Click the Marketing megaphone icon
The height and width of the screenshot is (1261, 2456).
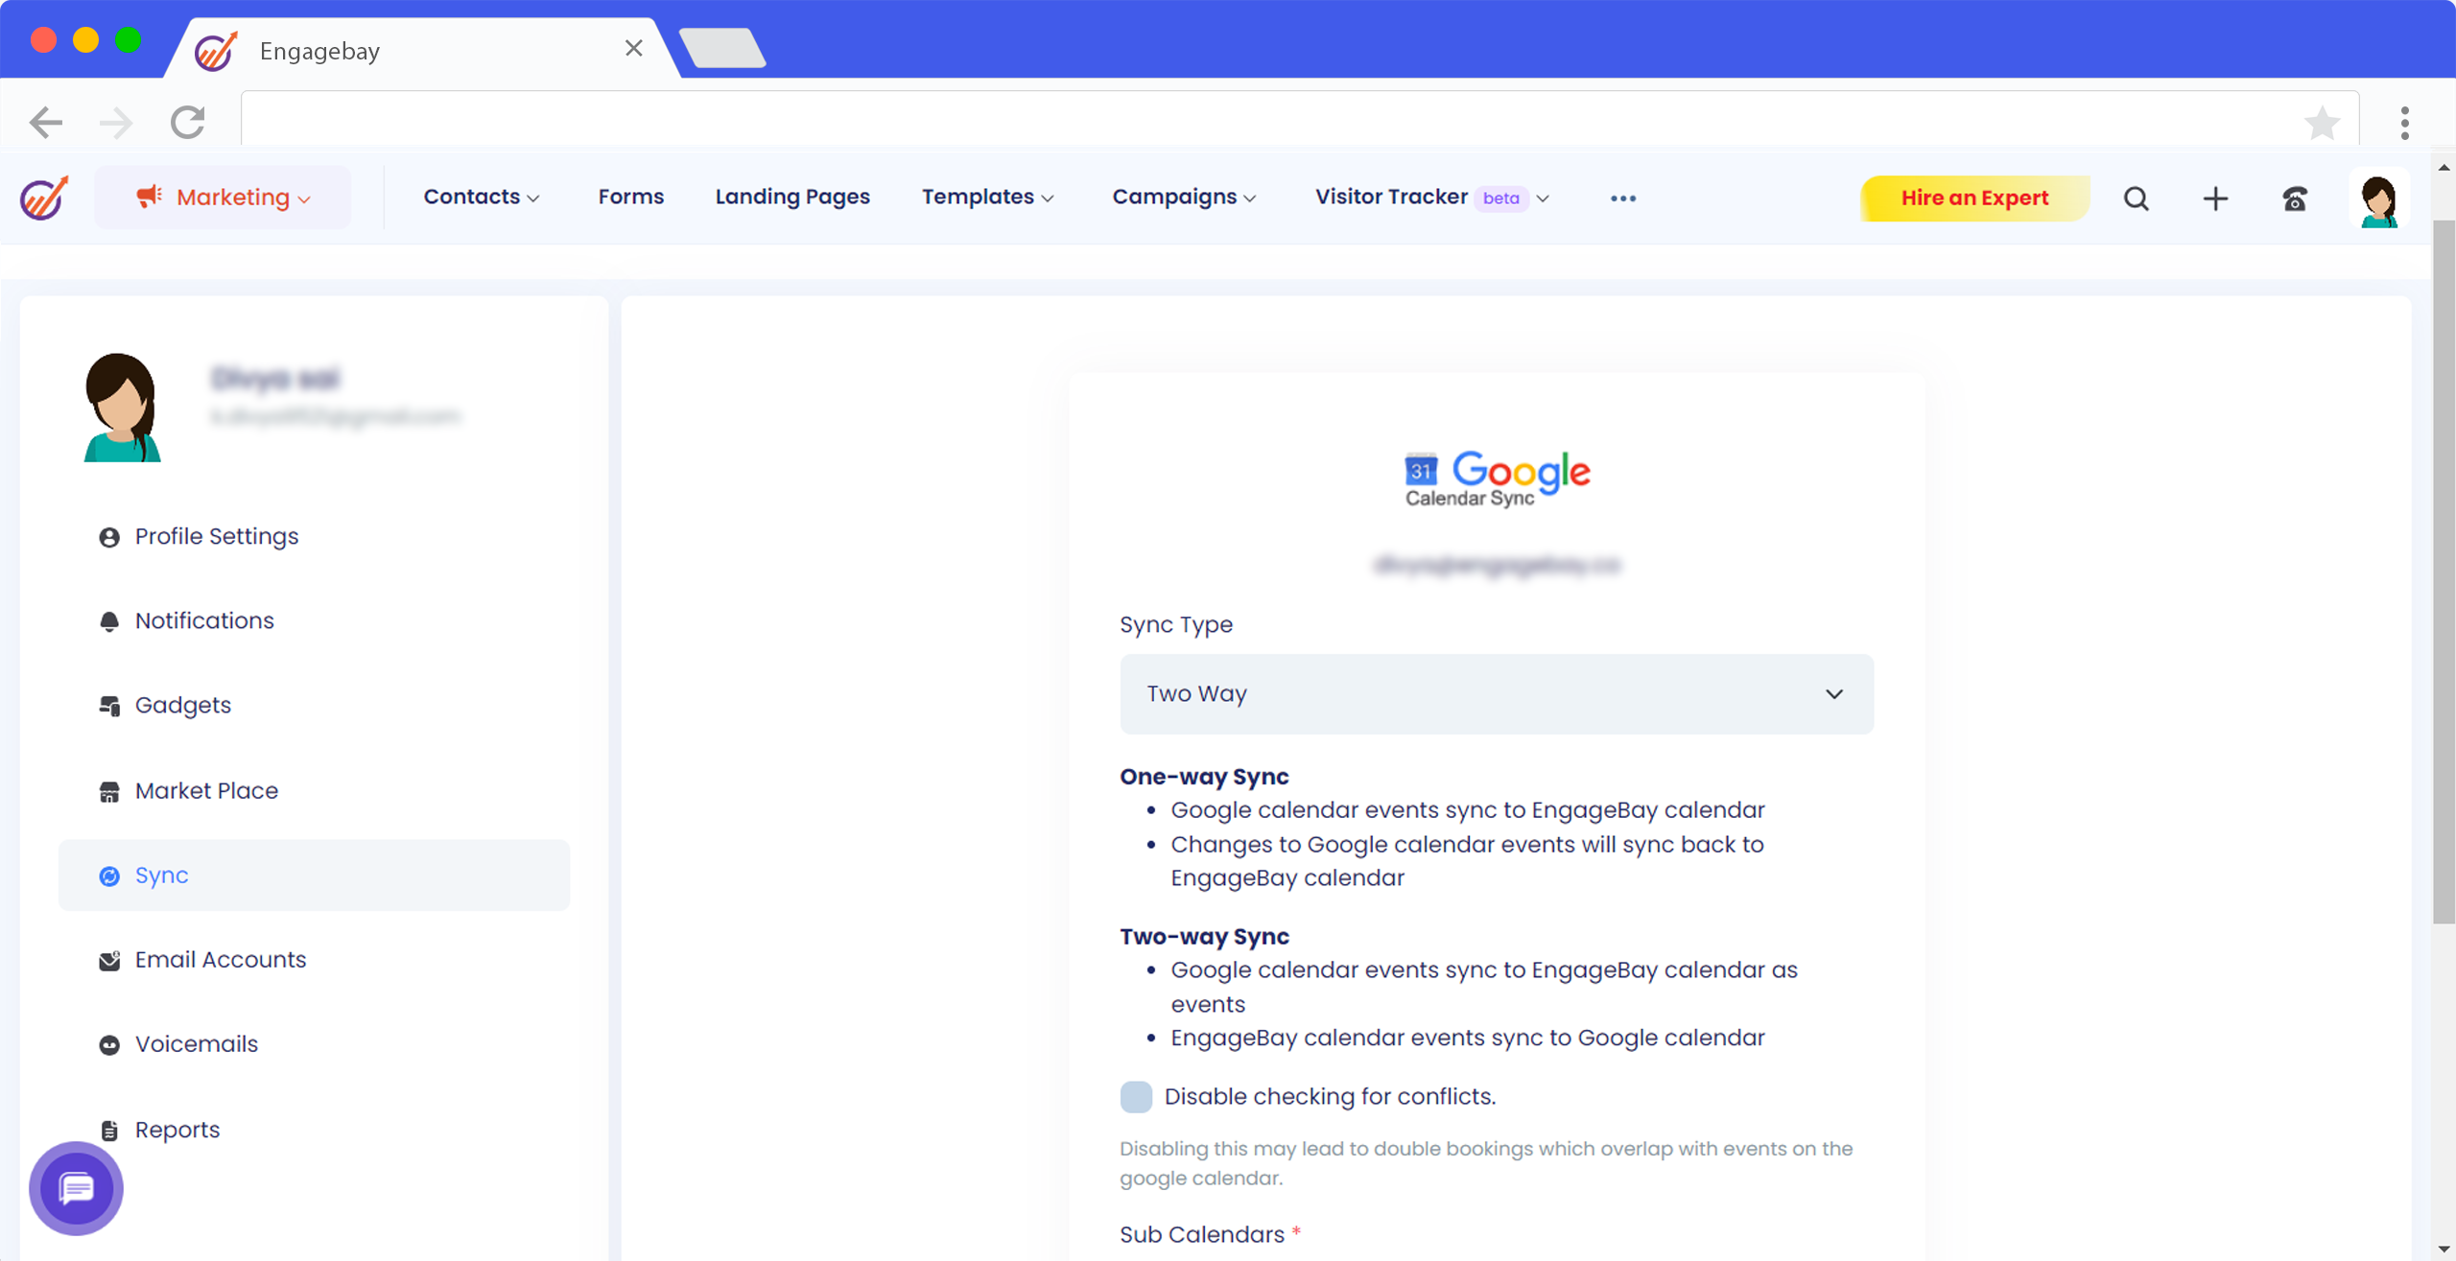[149, 197]
